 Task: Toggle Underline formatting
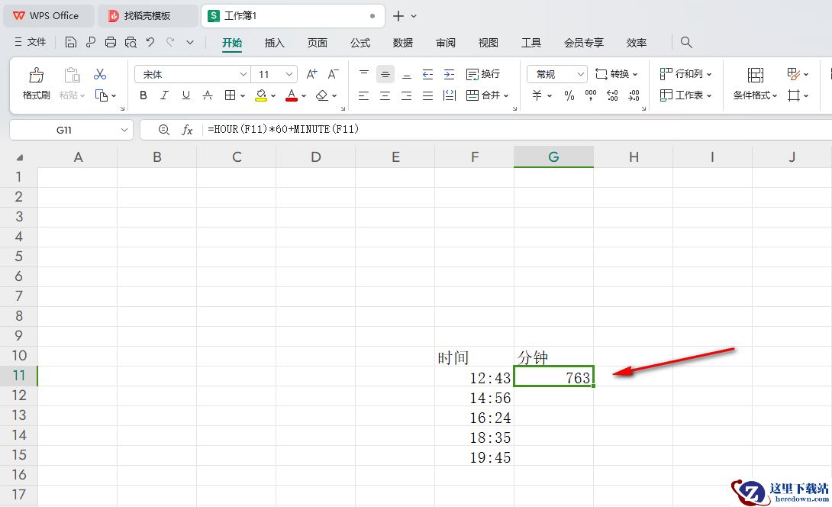tap(185, 95)
